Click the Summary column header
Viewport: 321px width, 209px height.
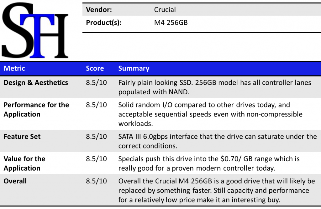click(134, 68)
